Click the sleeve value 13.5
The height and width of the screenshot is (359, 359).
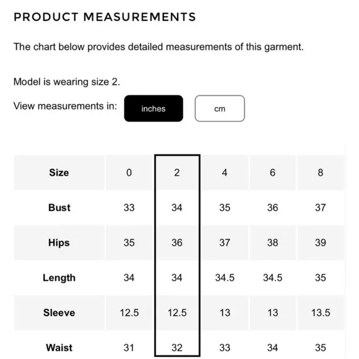321,313
